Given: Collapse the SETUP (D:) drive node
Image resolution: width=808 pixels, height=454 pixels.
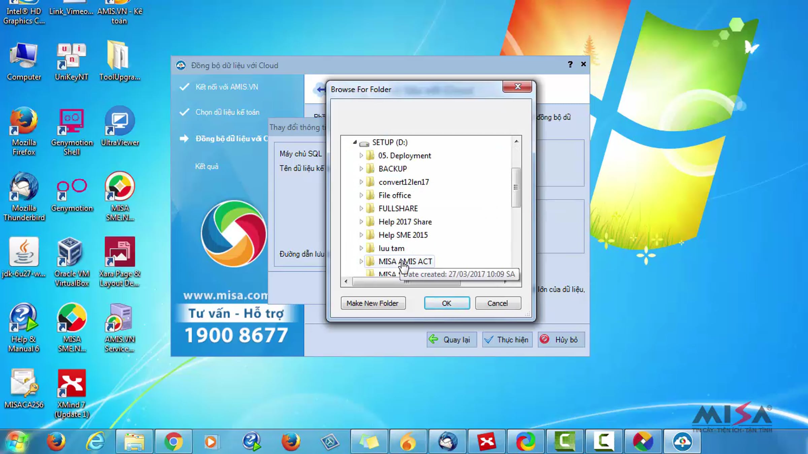Looking at the screenshot, I should pos(355,142).
